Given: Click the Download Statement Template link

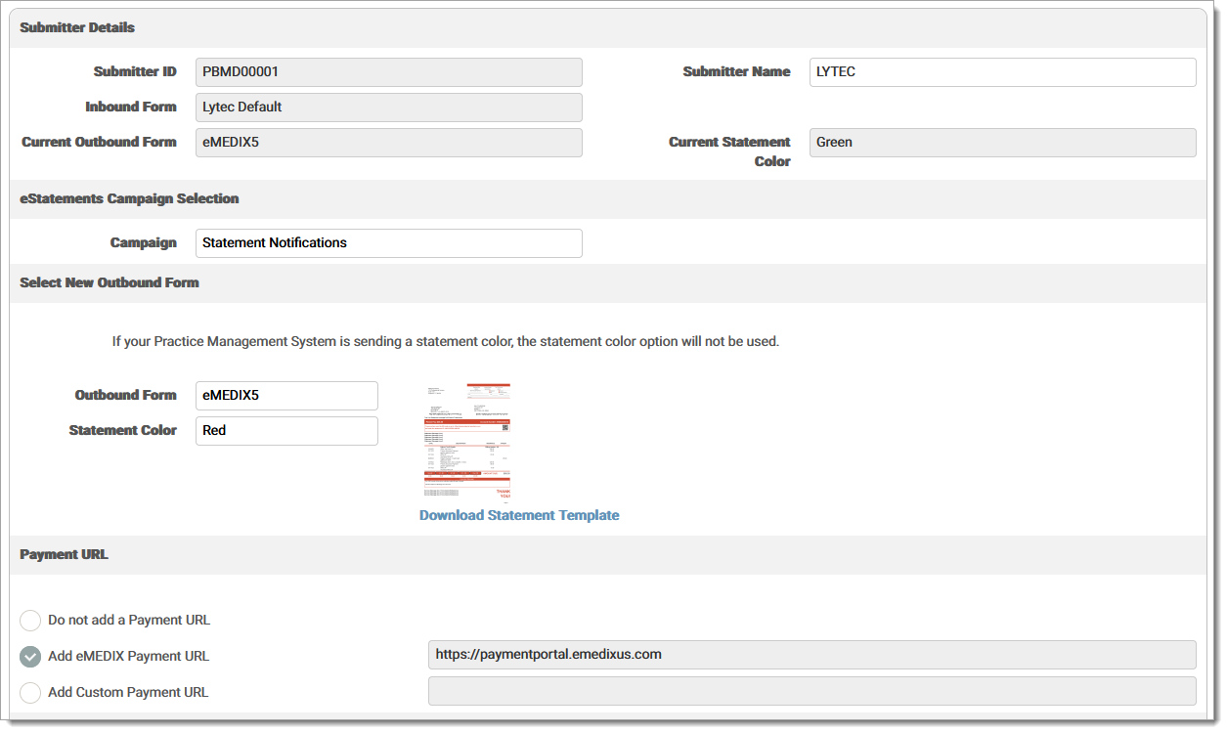Looking at the screenshot, I should pyautogui.click(x=519, y=515).
